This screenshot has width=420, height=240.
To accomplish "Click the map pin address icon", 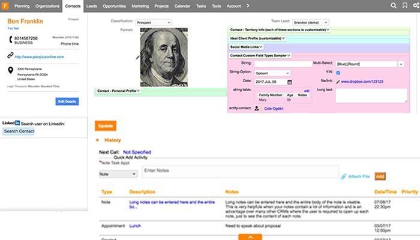I will pyautogui.click(x=10, y=70).
